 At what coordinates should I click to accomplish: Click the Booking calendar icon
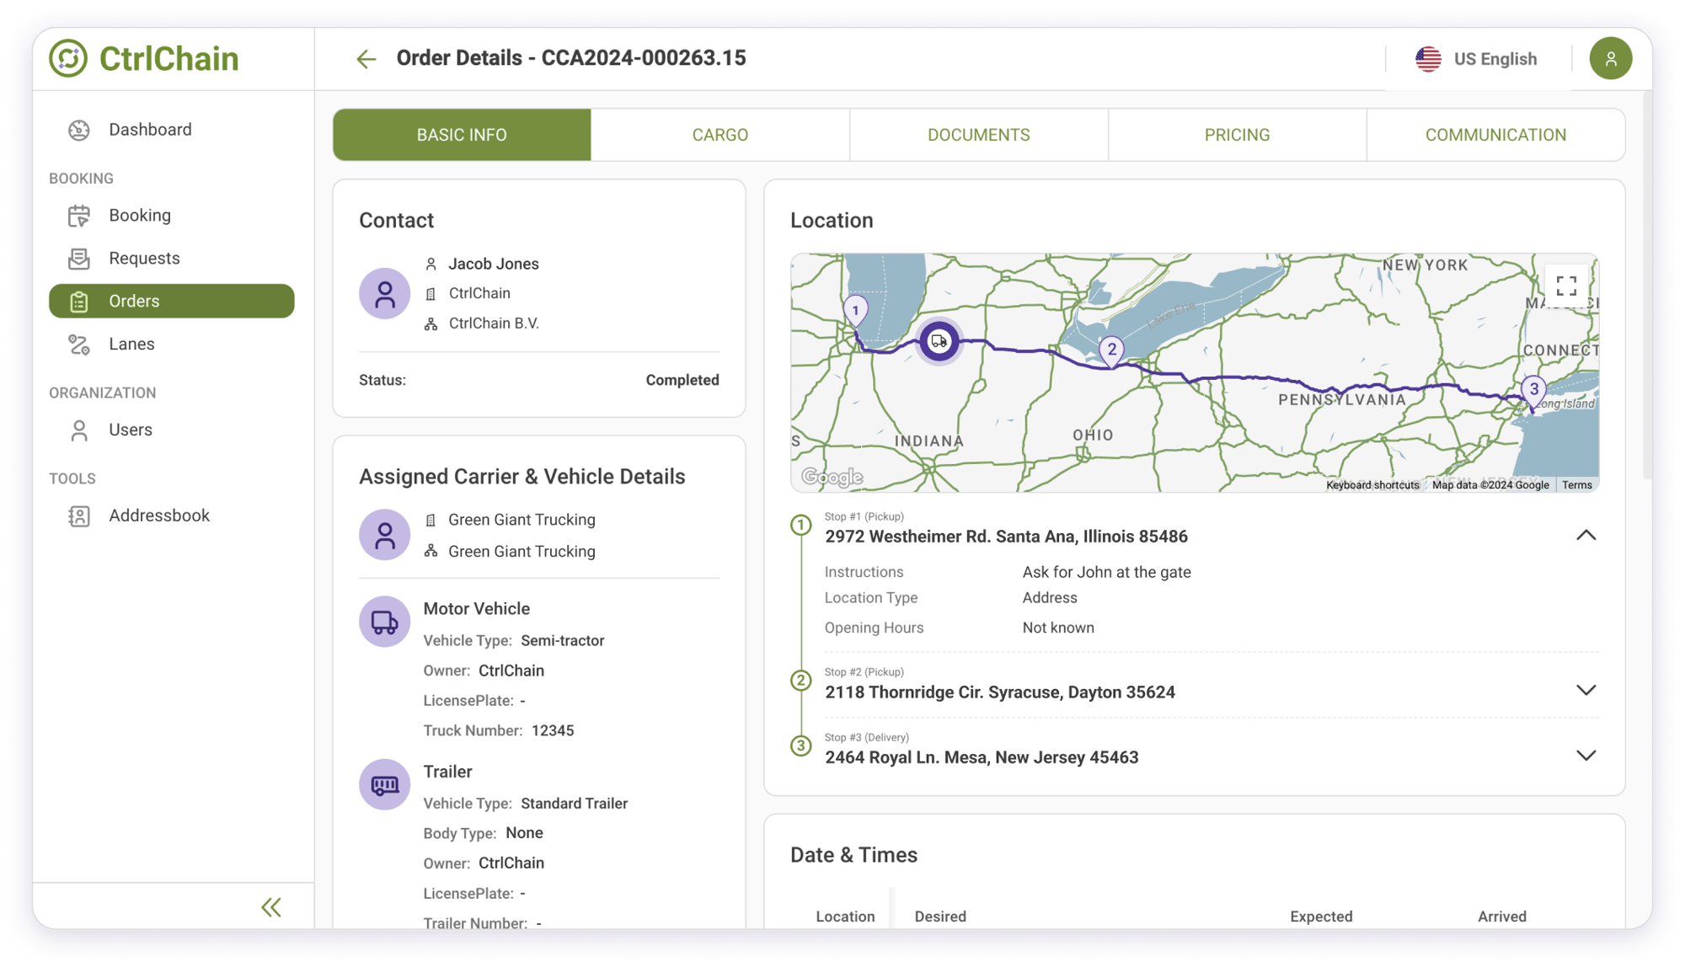click(x=79, y=216)
